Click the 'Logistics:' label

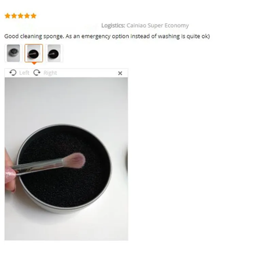point(113,26)
